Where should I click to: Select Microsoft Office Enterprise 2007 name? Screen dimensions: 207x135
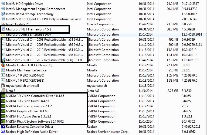(x=29, y=34)
